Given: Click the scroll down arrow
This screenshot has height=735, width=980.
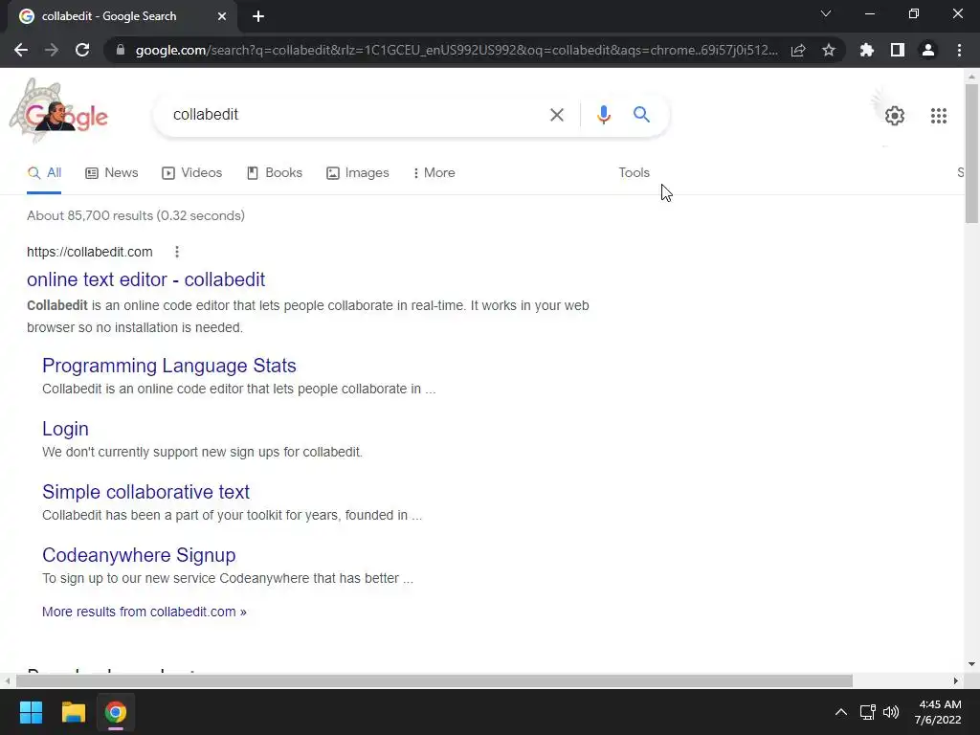Looking at the screenshot, I should pos(971,664).
